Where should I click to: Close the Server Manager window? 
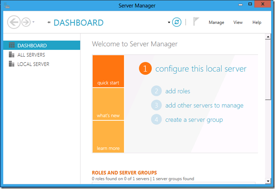point(263,4)
